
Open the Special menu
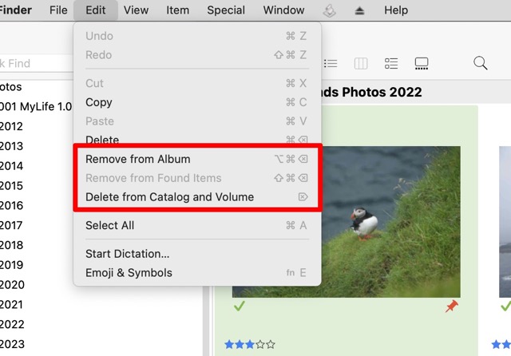tap(226, 10)
